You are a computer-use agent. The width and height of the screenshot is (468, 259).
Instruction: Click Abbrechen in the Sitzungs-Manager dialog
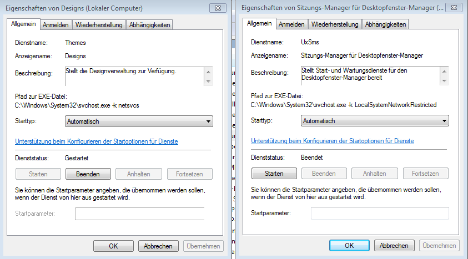coord(394,245)
